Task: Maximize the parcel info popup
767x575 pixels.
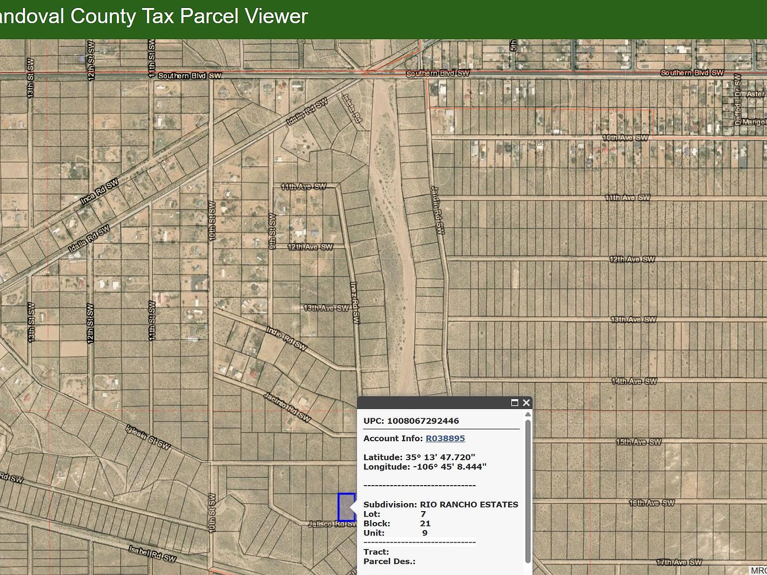Action: point(514,403)
